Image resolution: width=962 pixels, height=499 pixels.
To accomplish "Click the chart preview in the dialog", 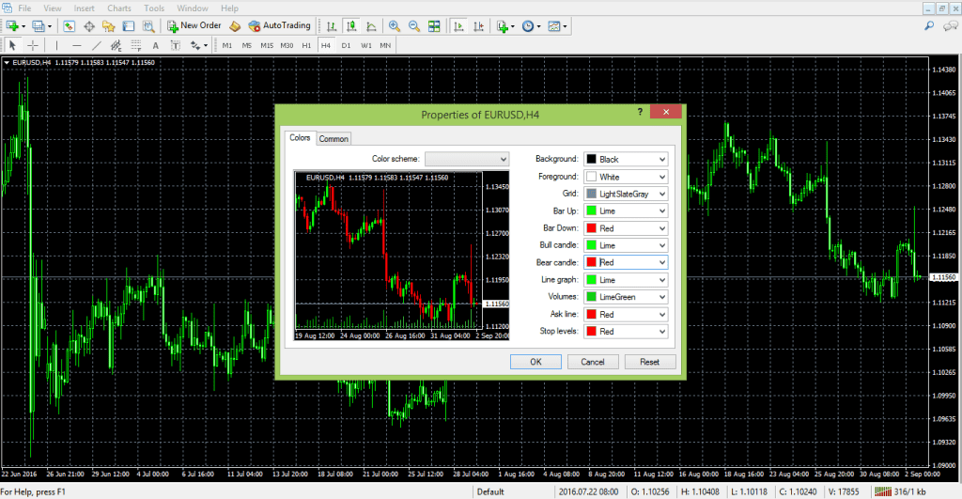I will pos(402,256).
